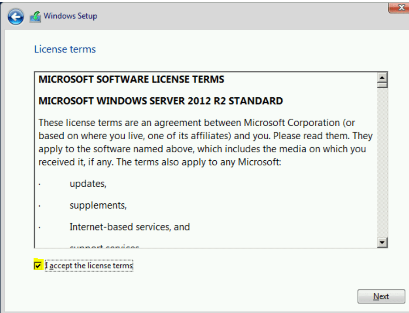The width and height of the screenshot is (409, 313).
Task: Click the empty title bar area
Action: pyautogui.click(x=240, y=16)
